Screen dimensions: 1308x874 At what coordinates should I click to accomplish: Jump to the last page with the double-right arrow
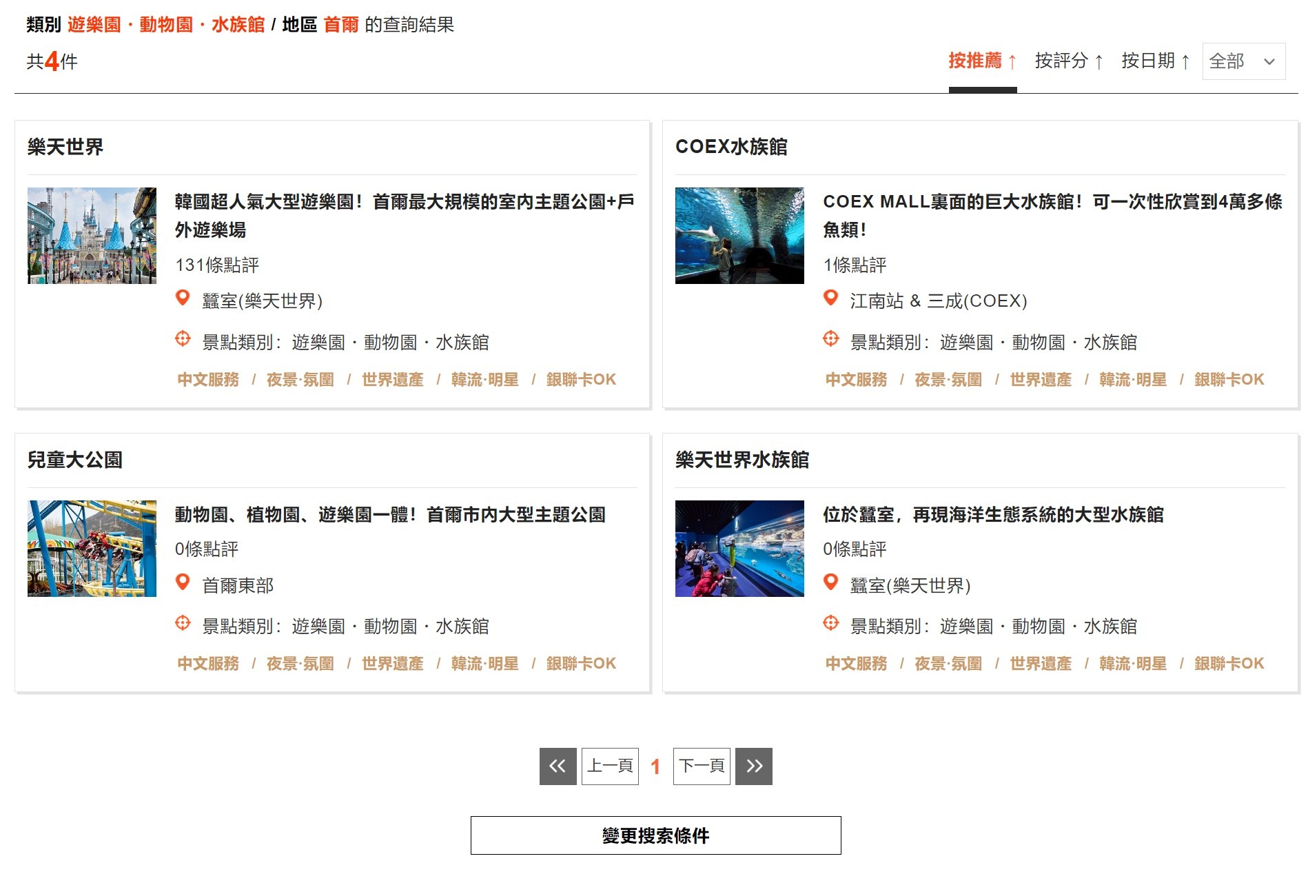[754, 766]
